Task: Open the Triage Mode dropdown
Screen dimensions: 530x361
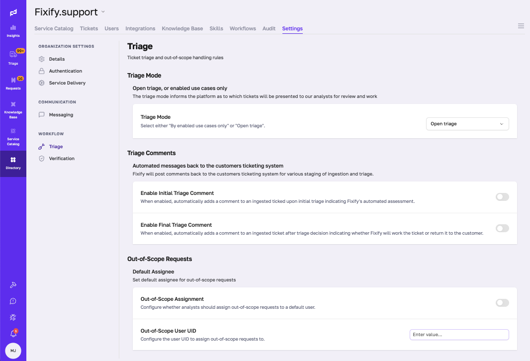Action: tap(467, 123)
